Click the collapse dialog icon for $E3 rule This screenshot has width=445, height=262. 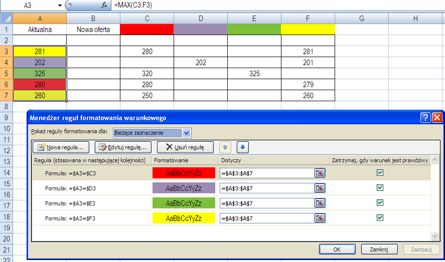[x=320, y=203]
